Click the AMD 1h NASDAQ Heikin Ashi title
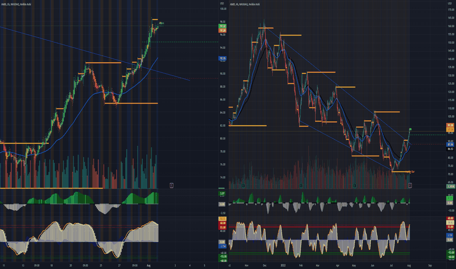456x269 pixels. (16, 4)
